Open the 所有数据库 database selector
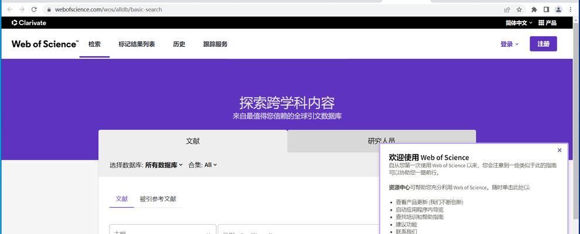The image size is (580, 234). tap(164, 165)
